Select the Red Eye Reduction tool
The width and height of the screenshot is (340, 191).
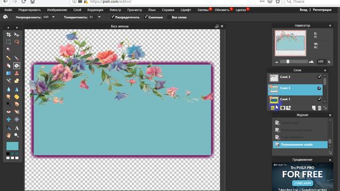click(x=8, y=112)
